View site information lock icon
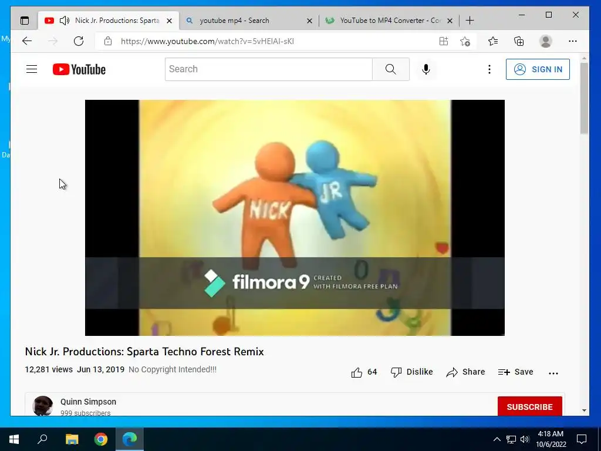 pyautogui.click(x=108, y=41)
